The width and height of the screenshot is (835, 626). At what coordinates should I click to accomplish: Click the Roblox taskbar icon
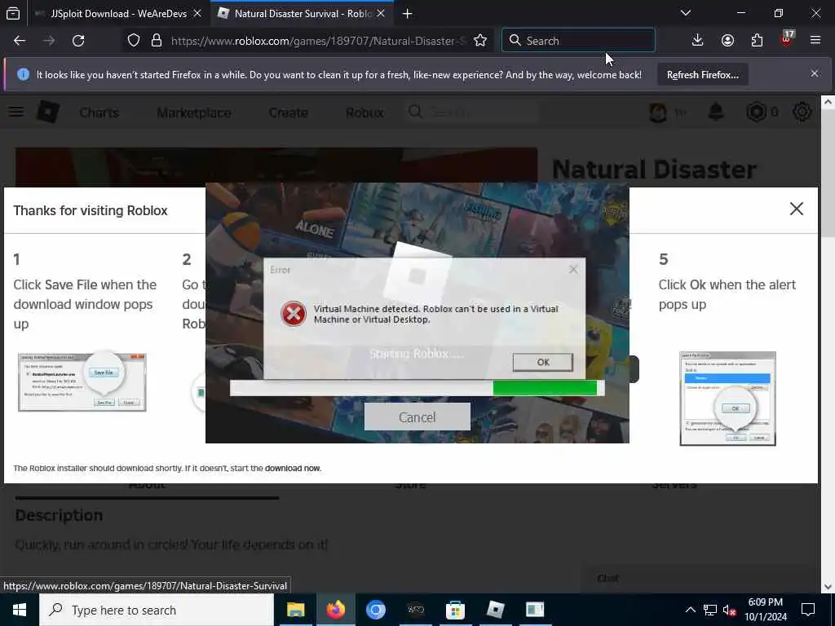pos(495,610)
